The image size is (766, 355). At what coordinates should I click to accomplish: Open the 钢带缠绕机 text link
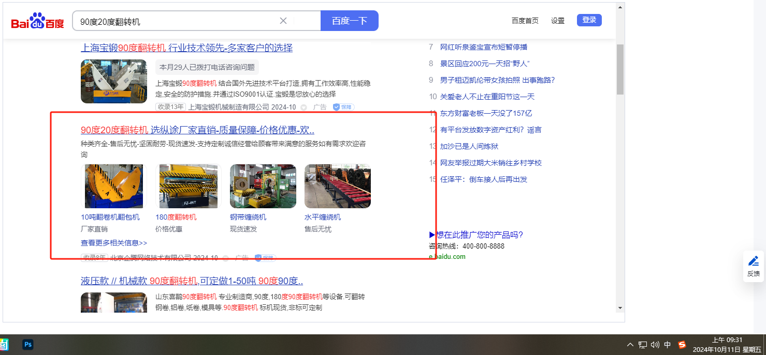[x=248, y=217]
